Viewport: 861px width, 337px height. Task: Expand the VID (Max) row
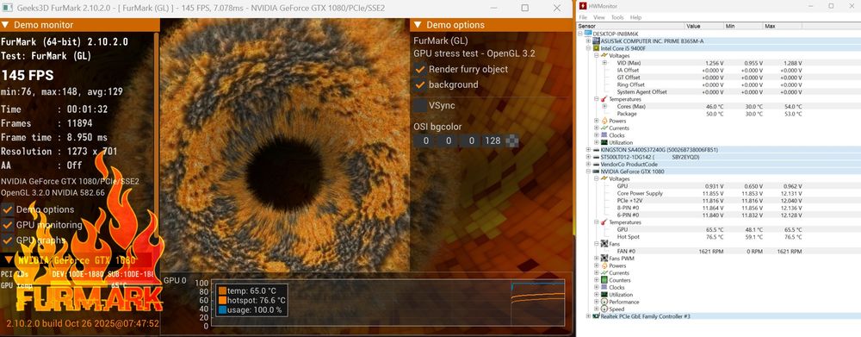(x=604, y=63)
